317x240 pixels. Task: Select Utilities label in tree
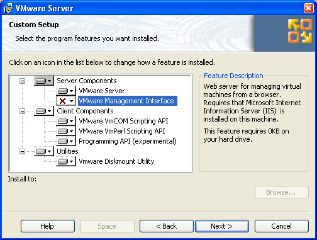[67, 151]
